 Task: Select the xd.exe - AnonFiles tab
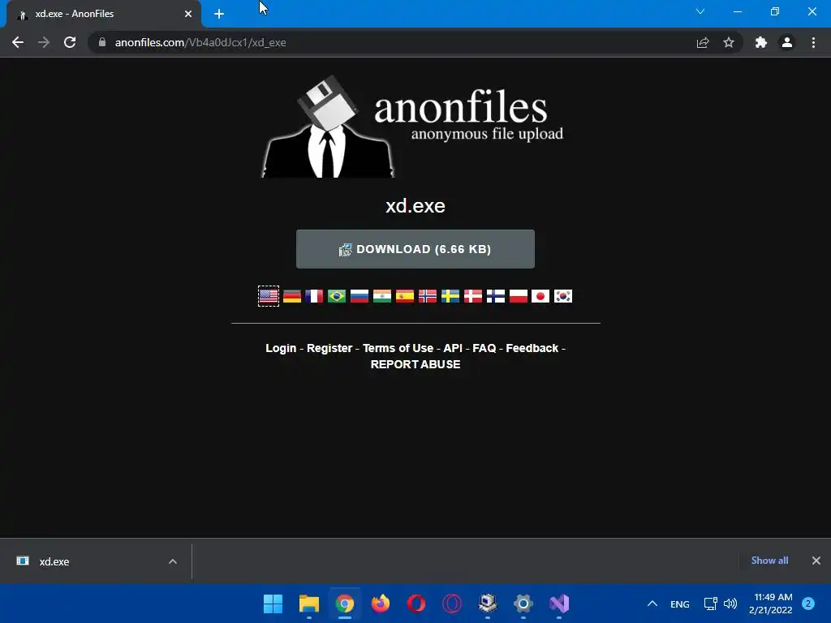click(104, 14)
